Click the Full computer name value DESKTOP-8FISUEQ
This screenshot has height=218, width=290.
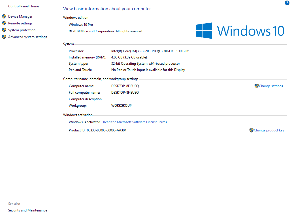pyautogui.click(x=125, y=93)
